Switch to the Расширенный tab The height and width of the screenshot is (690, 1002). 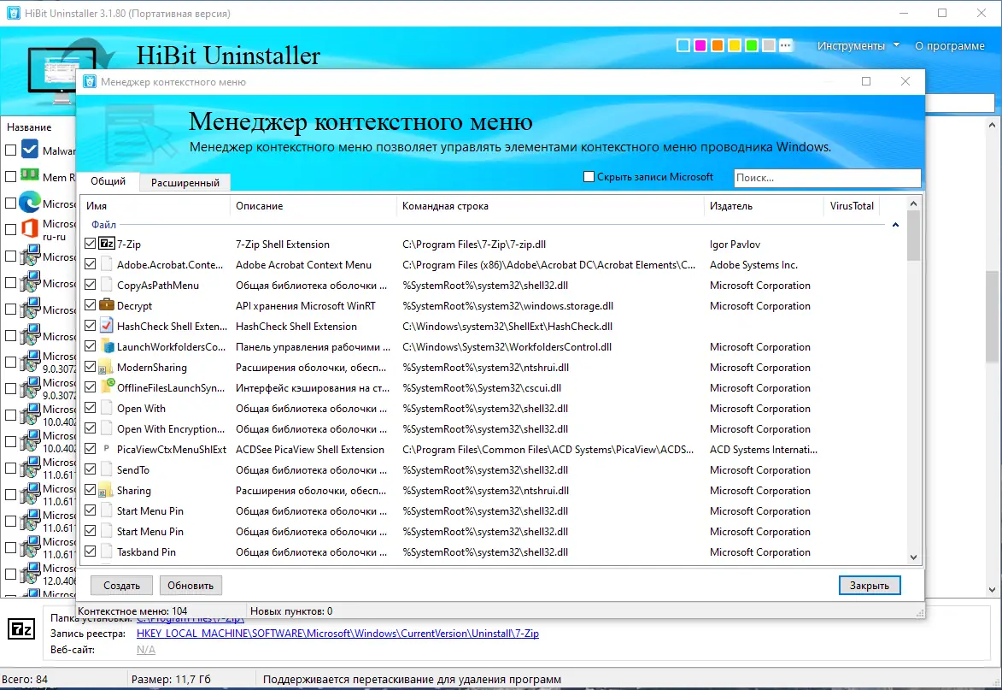click(185, 182)
